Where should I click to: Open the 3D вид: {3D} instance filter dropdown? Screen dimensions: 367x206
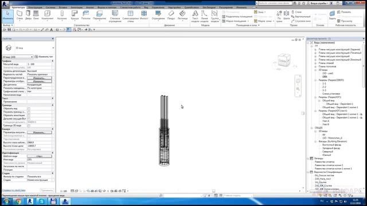18,57
